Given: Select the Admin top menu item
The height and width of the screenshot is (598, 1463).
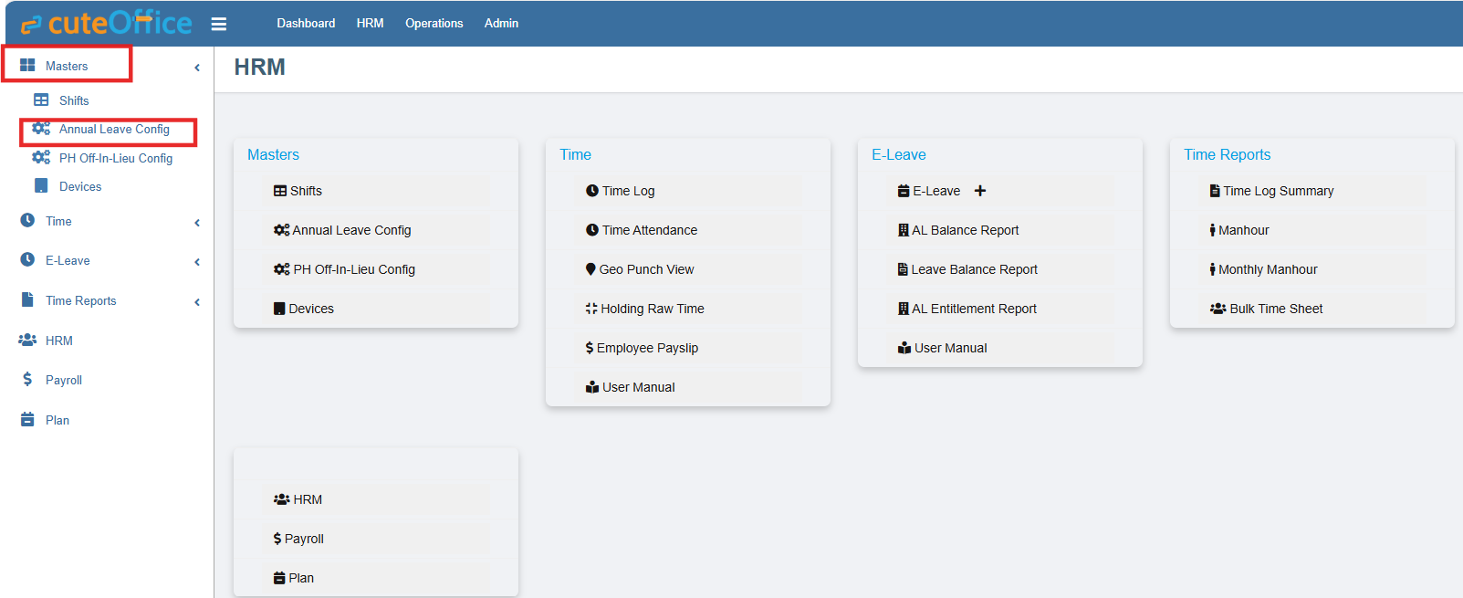Looking at the screenshot, I should (501, 23).
